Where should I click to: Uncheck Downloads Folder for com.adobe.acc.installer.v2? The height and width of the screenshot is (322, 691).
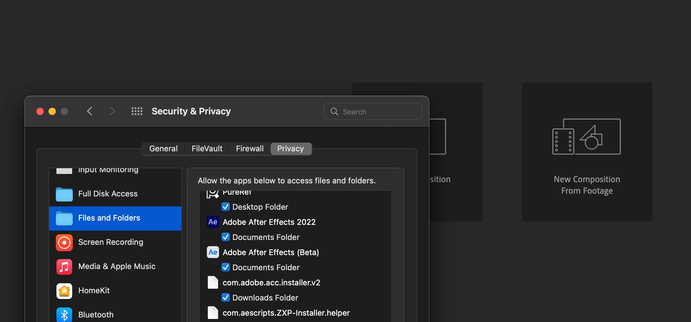(226, 297)
